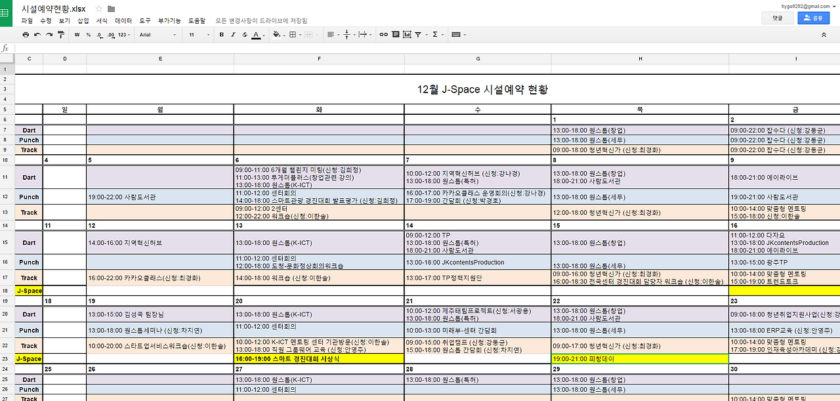
Task: Open the 삽입 menu
Action: click(x=83, y=21)
